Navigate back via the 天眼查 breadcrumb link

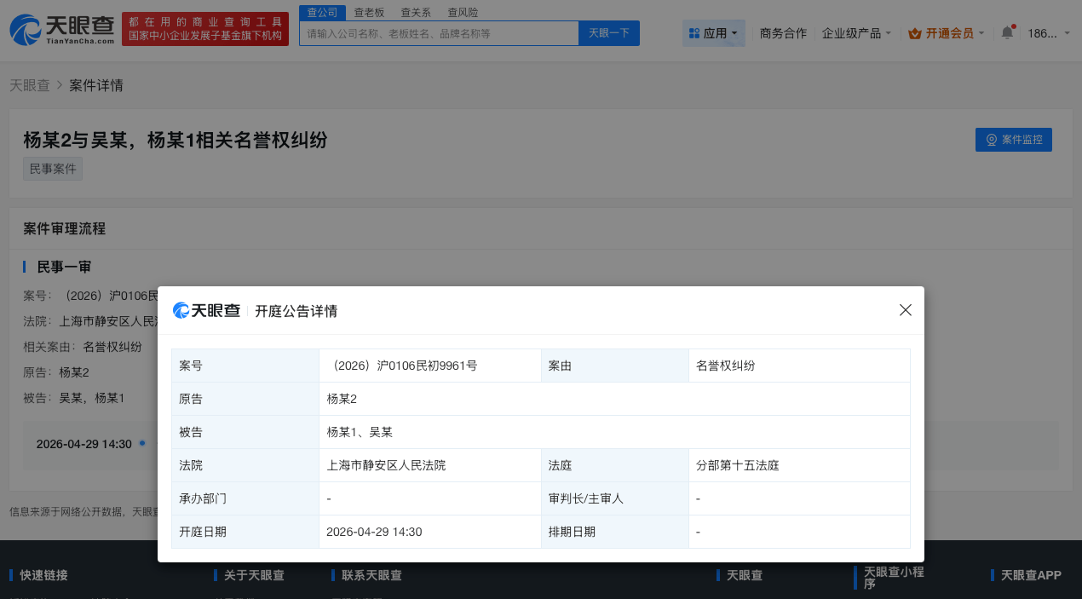coord(30,85)
